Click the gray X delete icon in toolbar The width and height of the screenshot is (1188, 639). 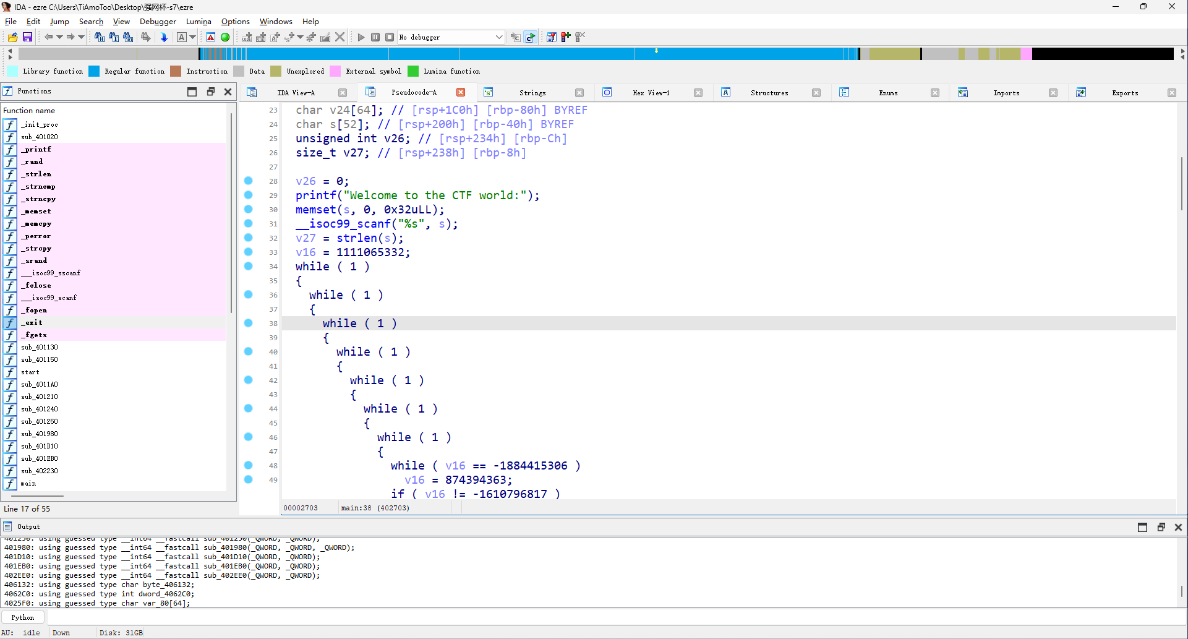pyautogui.click(x=340, y=37)
